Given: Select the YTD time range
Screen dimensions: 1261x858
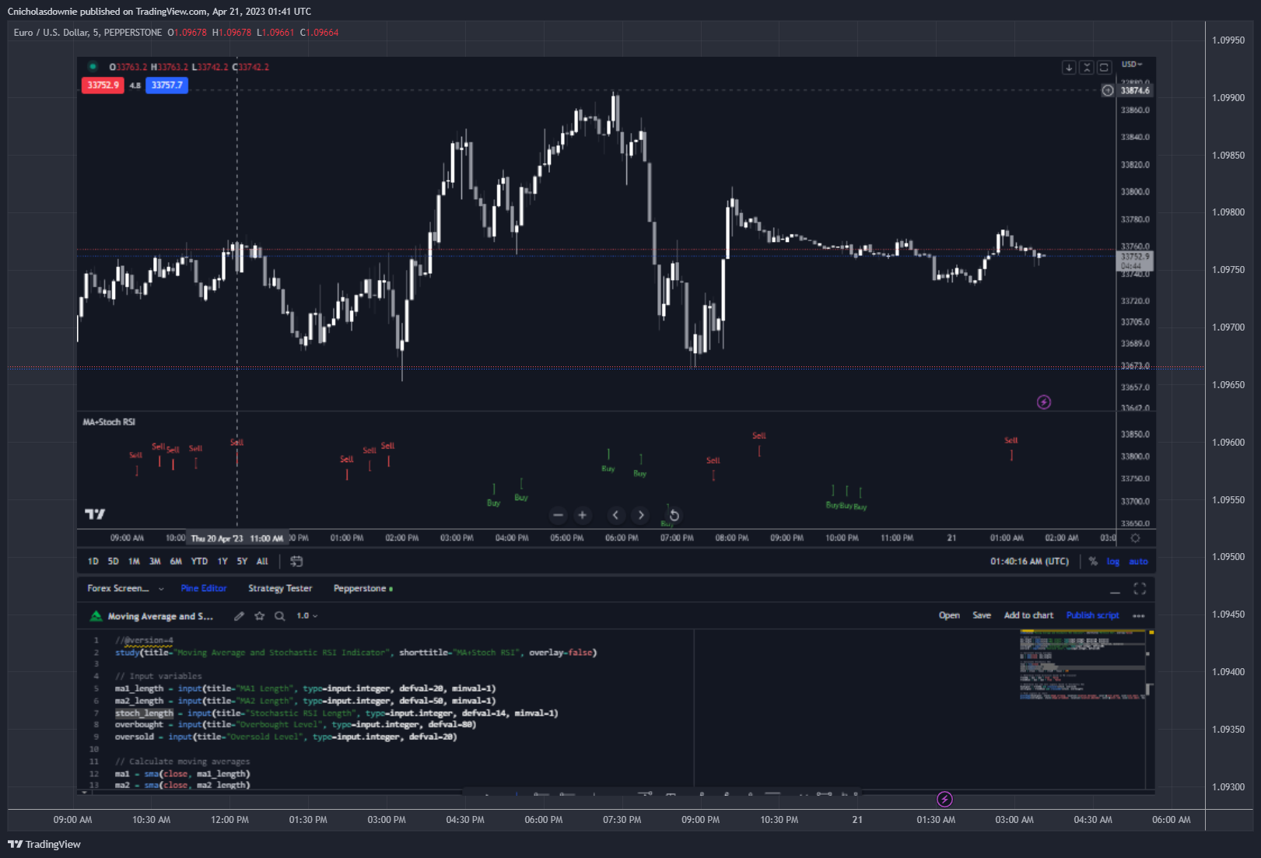Looking at the screenshot, I should point(199,561).
